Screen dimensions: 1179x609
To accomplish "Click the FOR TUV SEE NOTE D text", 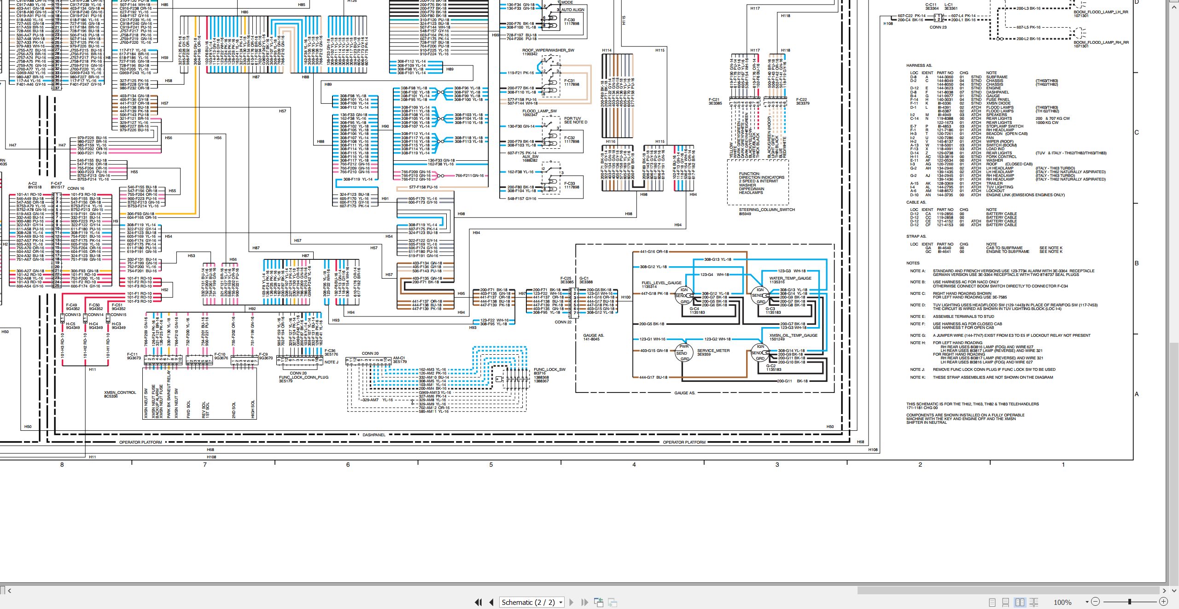I will (576, 120).
